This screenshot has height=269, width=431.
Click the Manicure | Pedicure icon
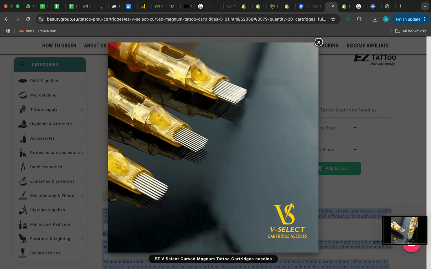(22, 224)
